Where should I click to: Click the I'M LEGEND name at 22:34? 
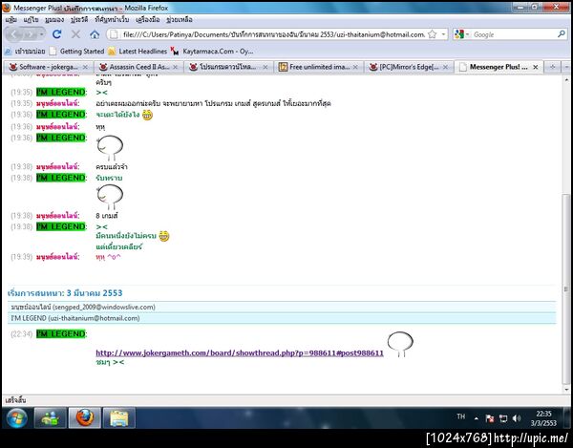(61, 333)
